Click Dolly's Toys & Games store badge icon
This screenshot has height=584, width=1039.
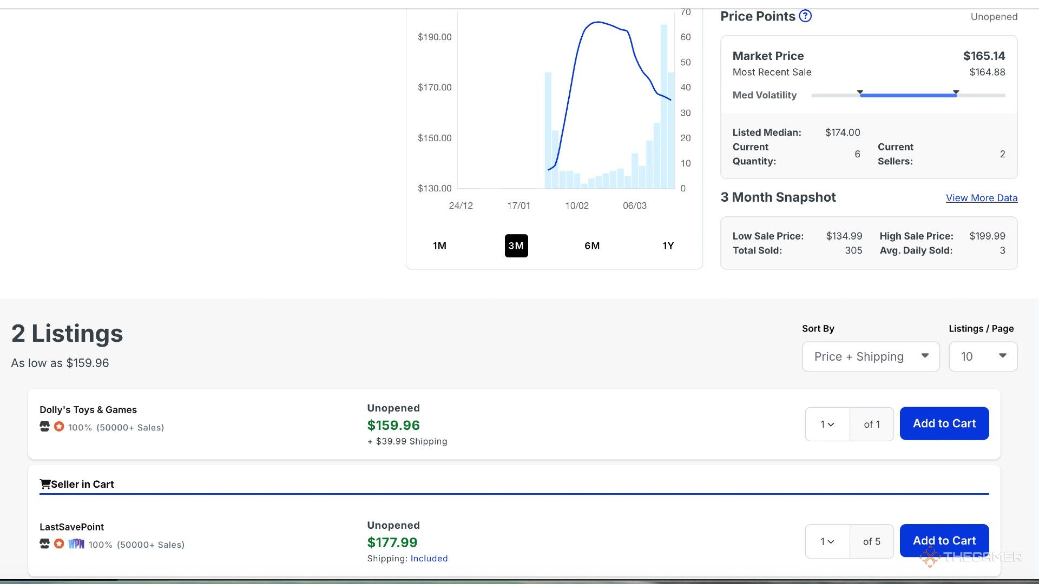click(44, 427)
